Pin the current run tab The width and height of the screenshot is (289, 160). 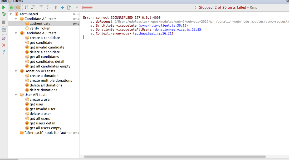(4, 38)
